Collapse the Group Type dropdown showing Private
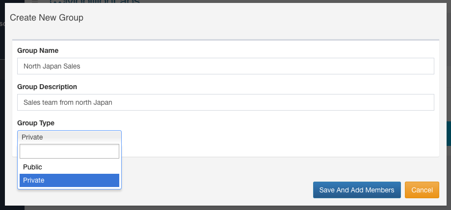Viewport: 451px width, 210px height. point(69,137)
